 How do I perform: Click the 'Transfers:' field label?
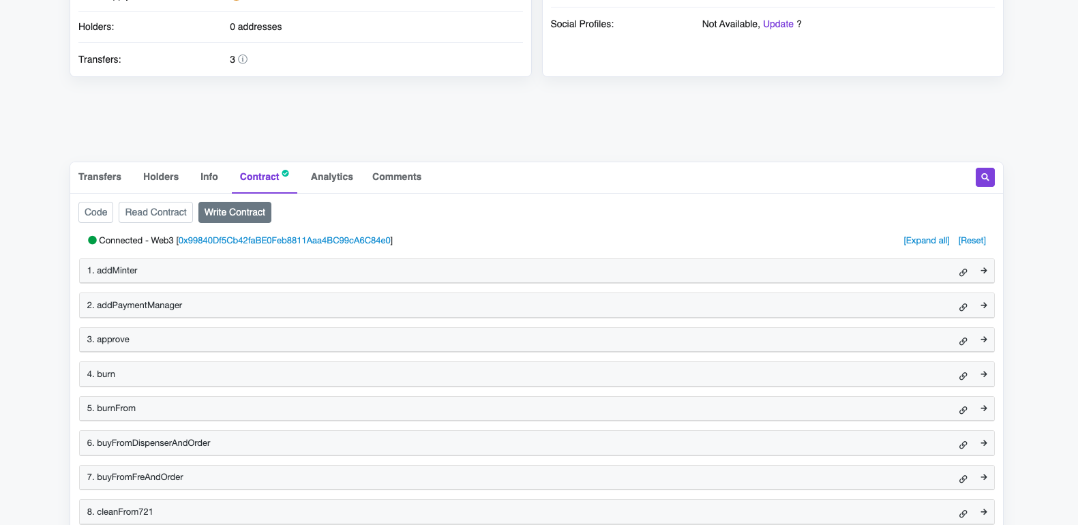tap(100, 59)
